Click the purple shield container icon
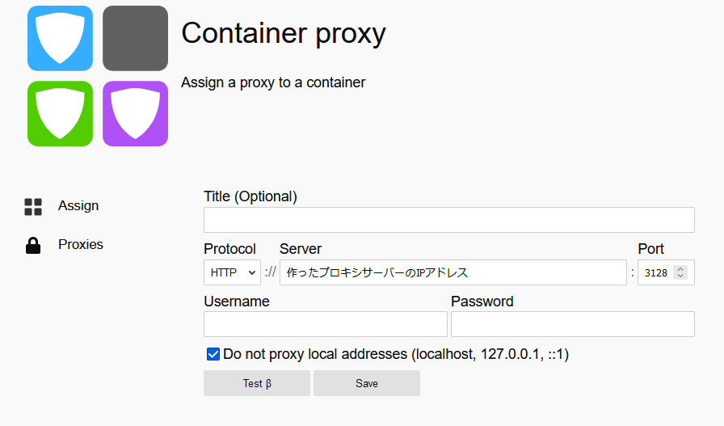This screenshot has width=724, height=426. pos(135,114)
